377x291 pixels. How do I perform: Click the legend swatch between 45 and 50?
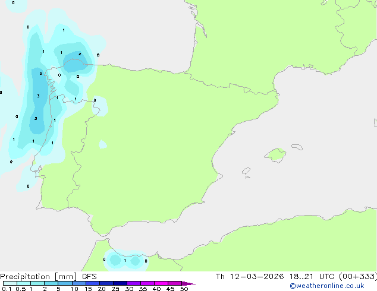(x=175, y=283)
